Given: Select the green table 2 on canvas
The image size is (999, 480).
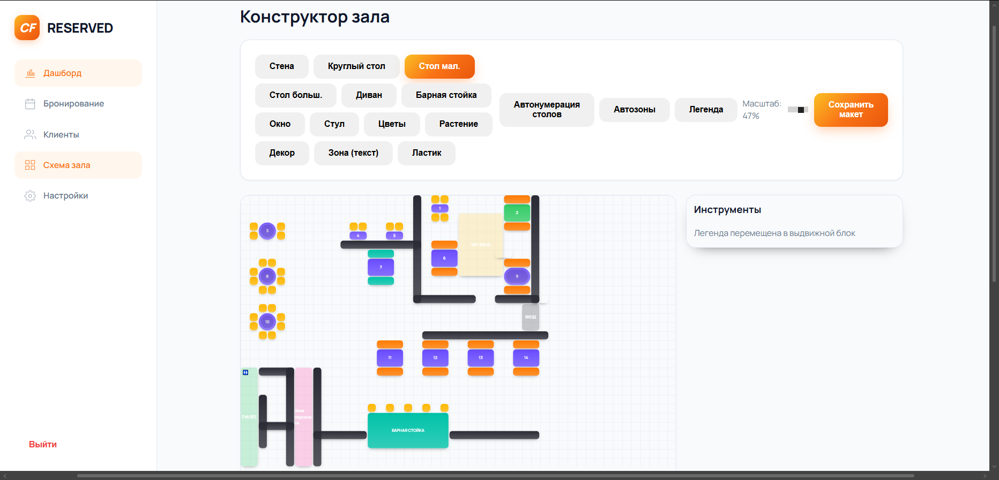Looking at the screenshot, I should click(x=517, y=212).
